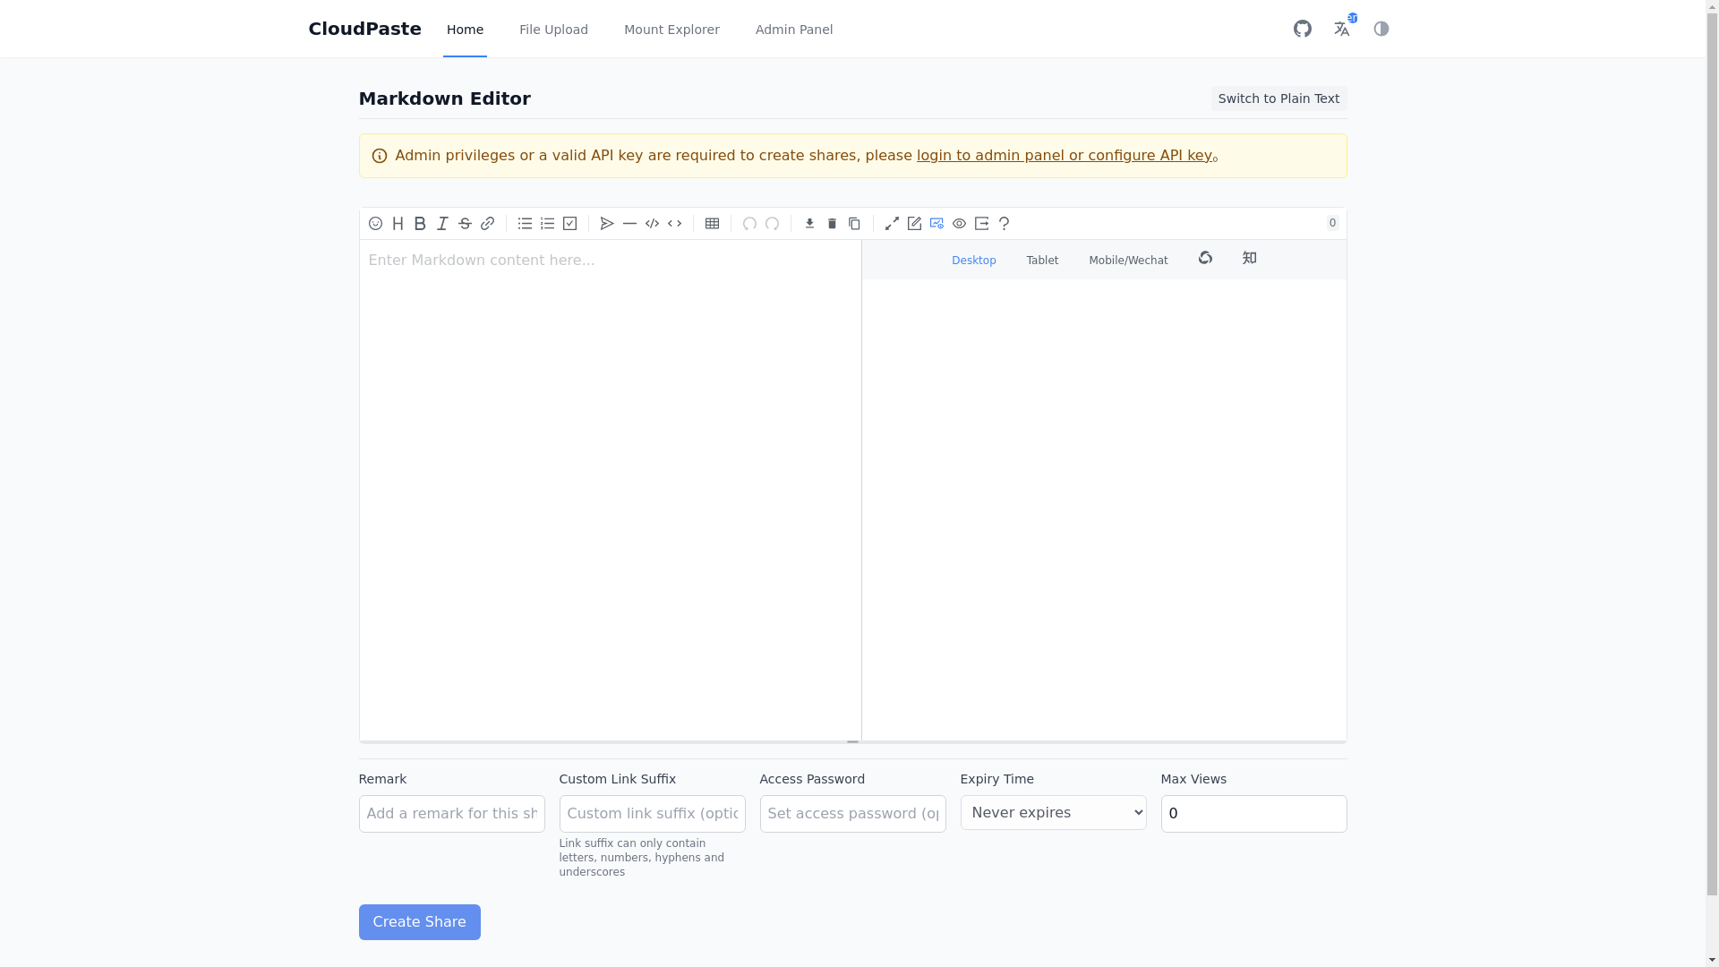This screenshot has width=1719, height=967.
Task: Click the Create Share button
Action: (419, 922)
